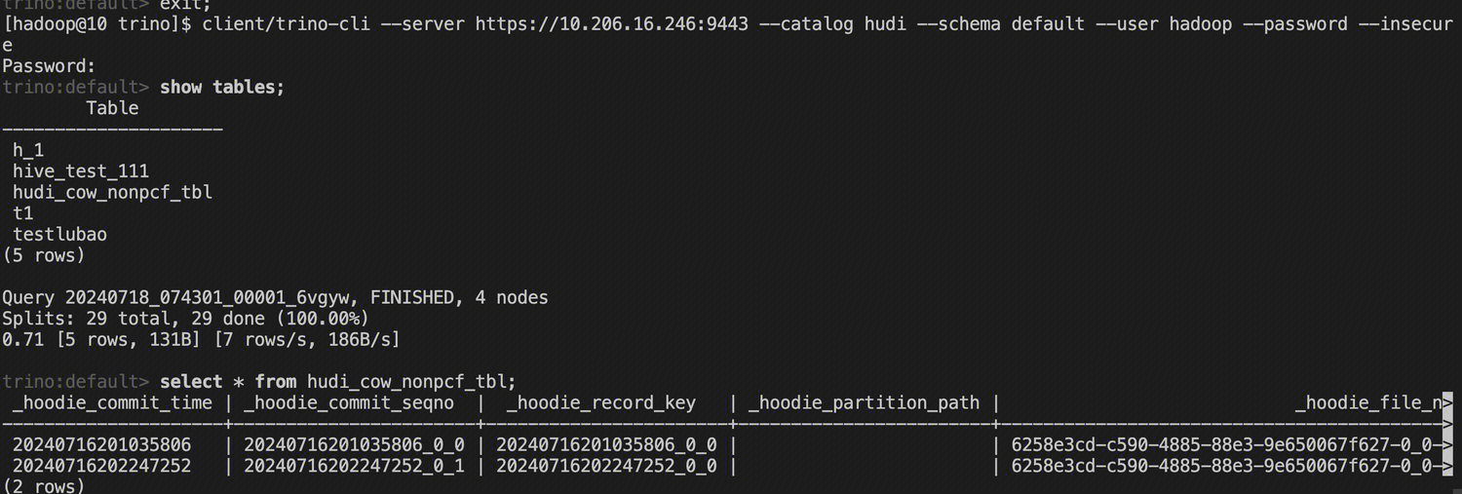Click table name h_1 in the list
Image resolution: width=1462 pixels, height=494 pixels.
[x=28, y=150]
